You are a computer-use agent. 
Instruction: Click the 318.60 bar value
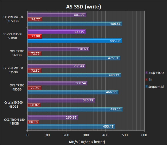(83, 49)
